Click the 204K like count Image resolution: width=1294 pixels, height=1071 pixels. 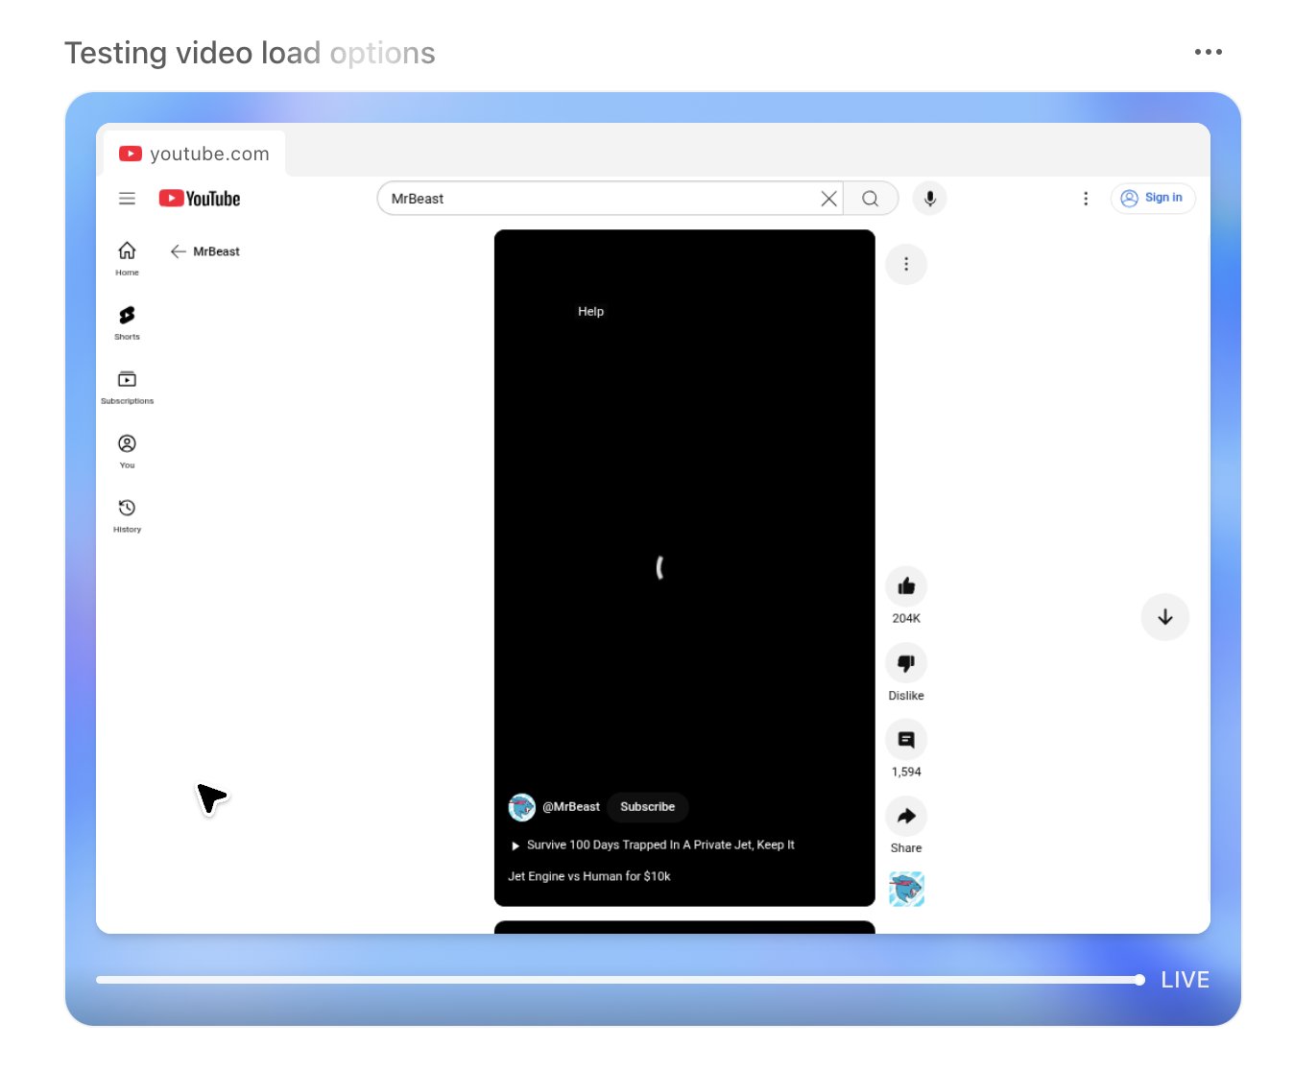906,619
